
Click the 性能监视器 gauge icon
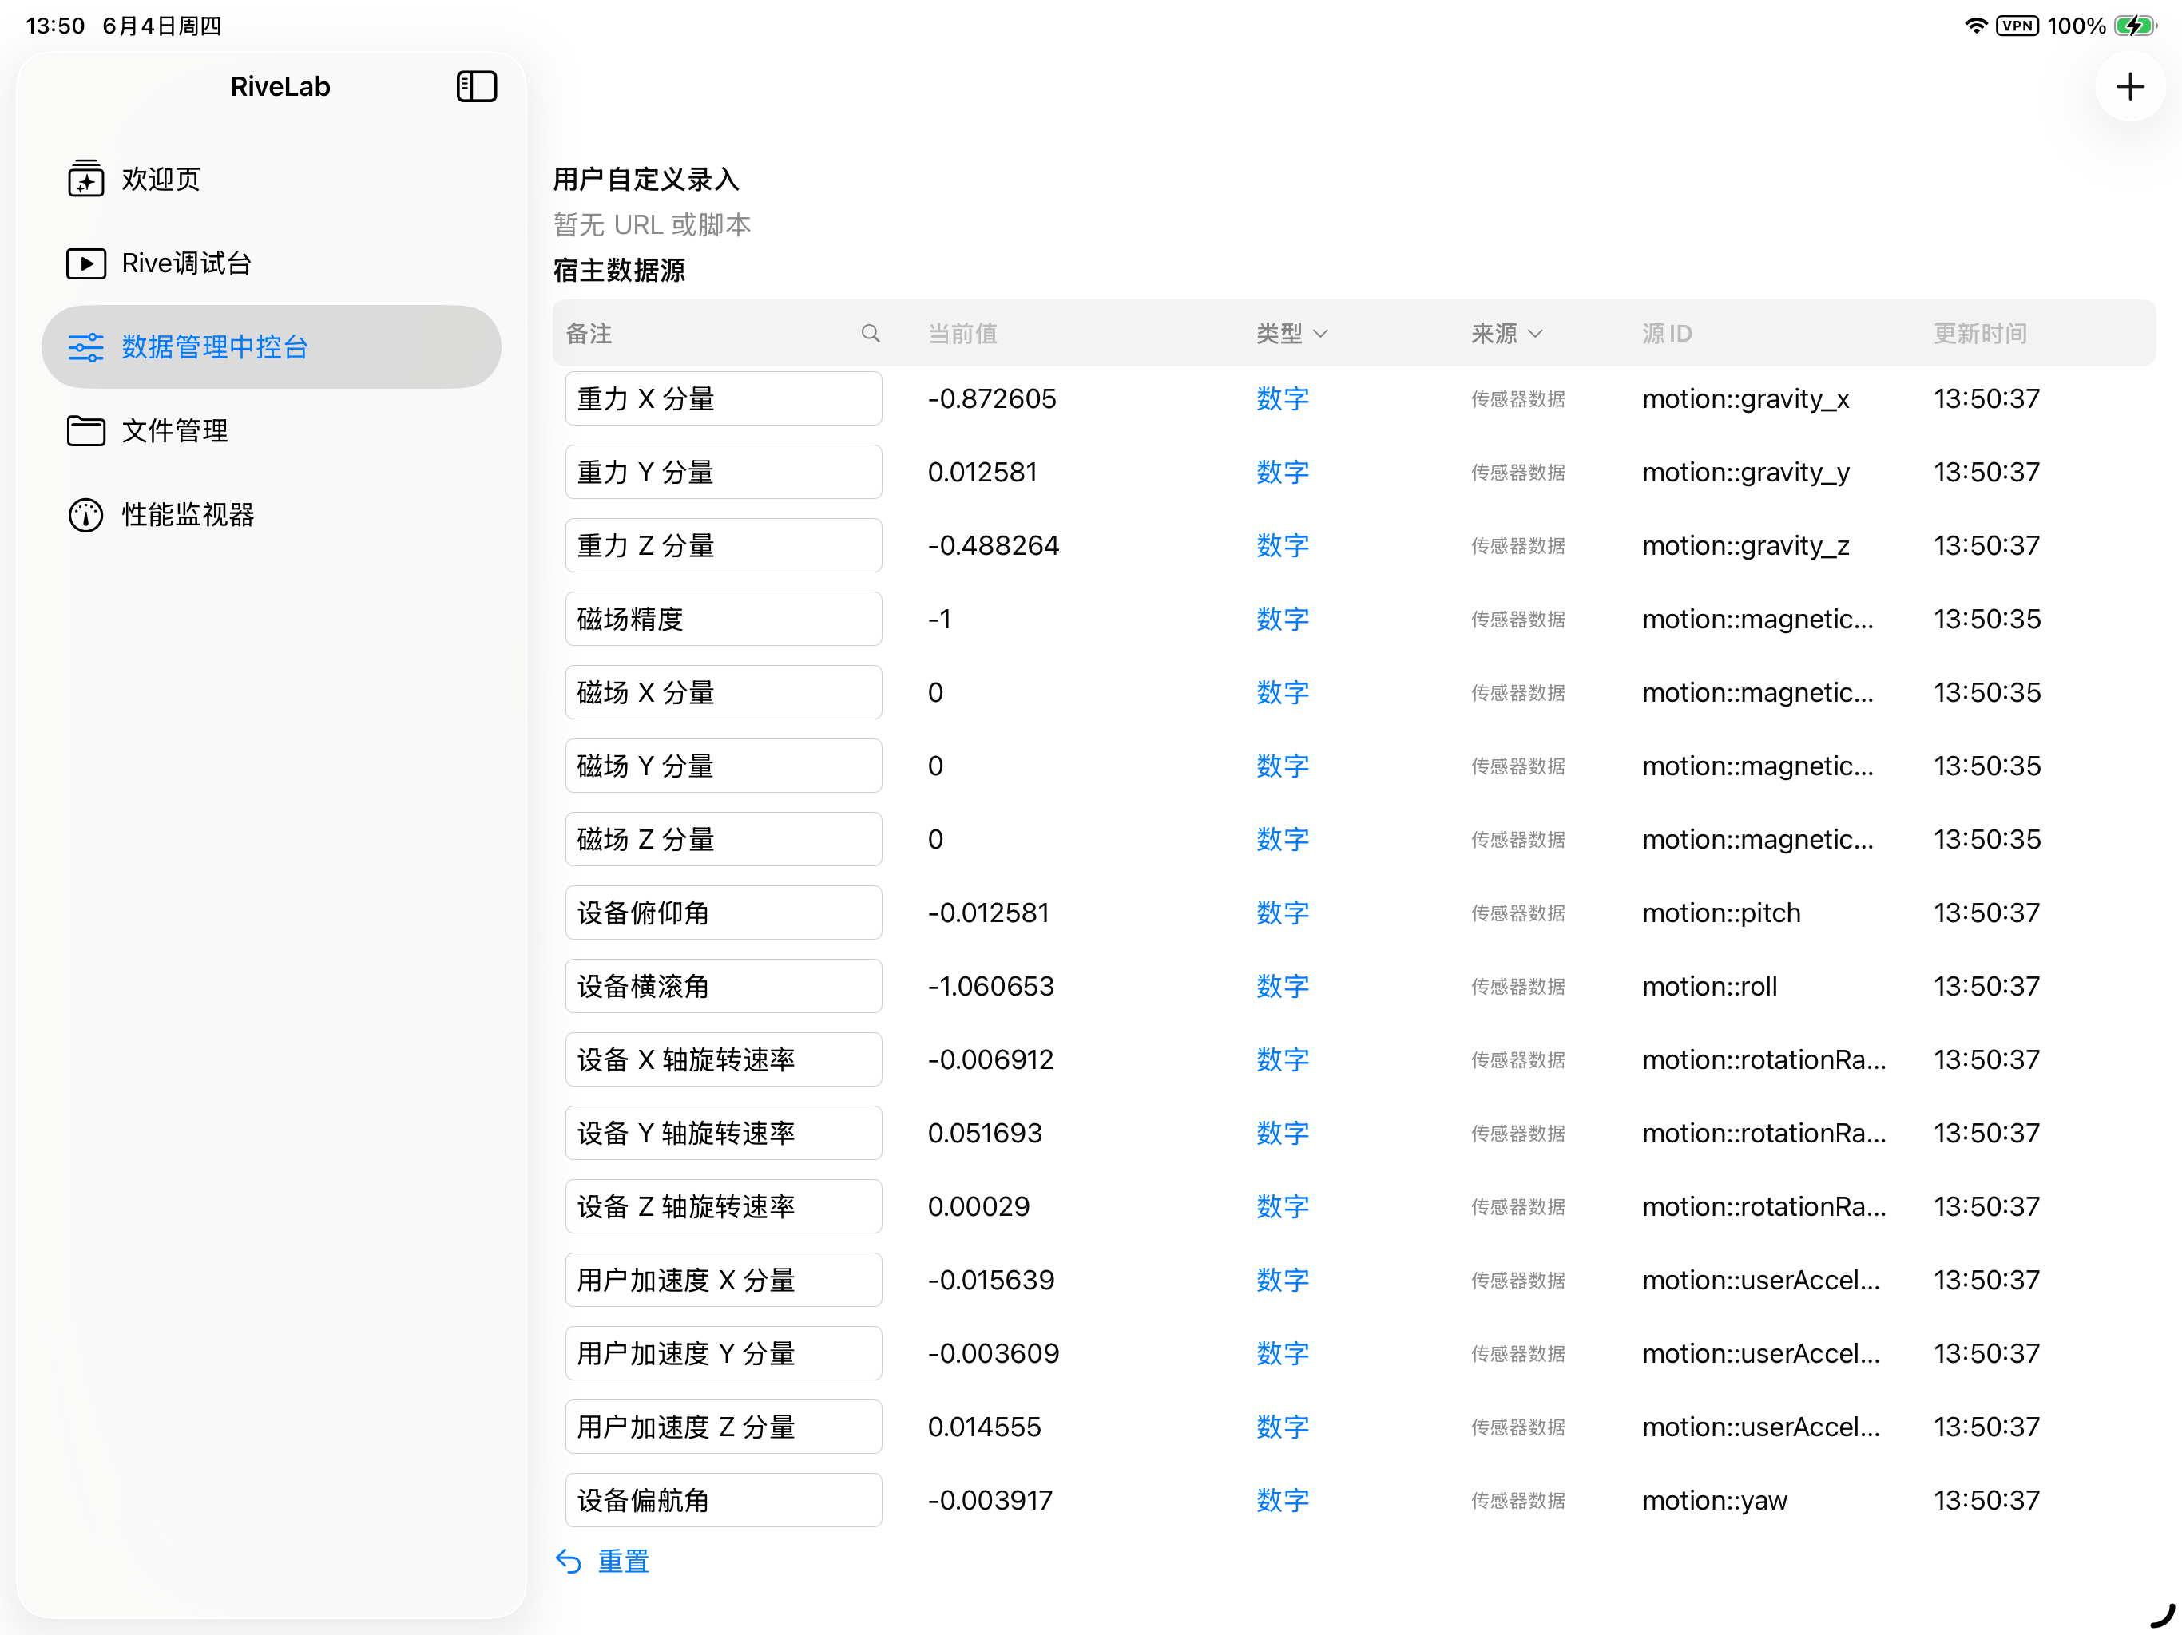(x=85, y=515)
